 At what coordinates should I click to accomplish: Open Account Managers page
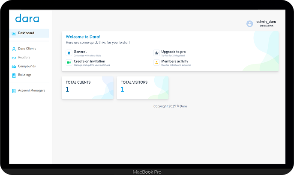point(32,90)
